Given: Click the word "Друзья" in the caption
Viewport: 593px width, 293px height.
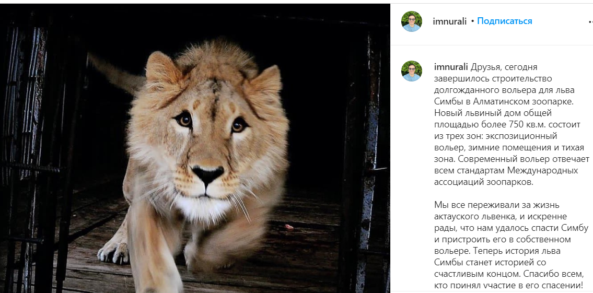Looking at the screenshot, I should pyautogui.click(x=487, y=67).
